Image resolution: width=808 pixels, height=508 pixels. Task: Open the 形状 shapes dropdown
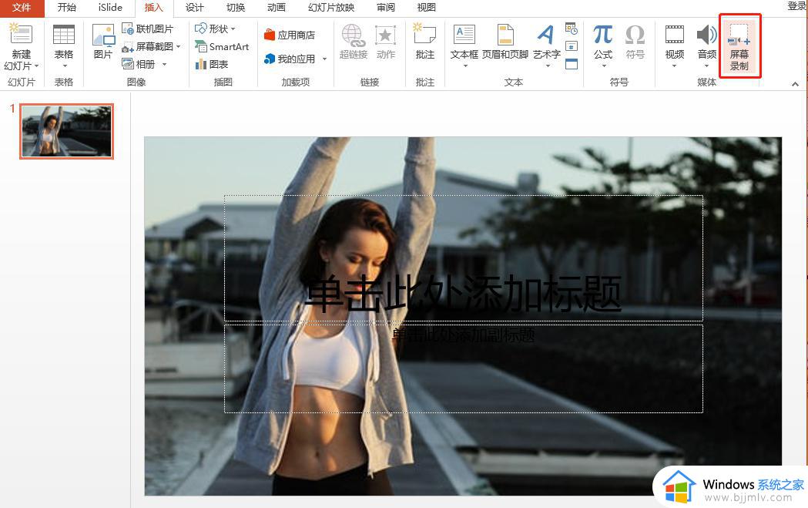(x=233, y=29)
